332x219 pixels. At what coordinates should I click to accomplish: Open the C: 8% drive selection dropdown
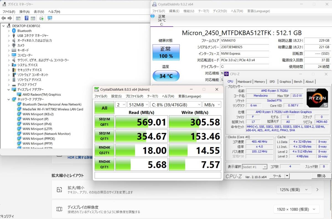[176, 105]
